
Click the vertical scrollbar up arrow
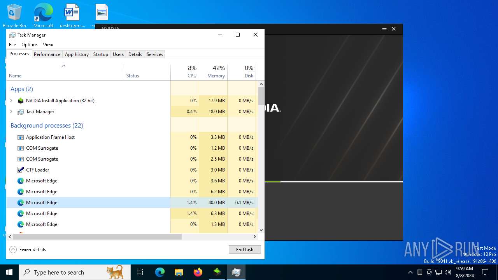point(261,84)
